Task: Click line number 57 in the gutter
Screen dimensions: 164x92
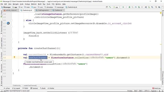Action: (5, 54)
